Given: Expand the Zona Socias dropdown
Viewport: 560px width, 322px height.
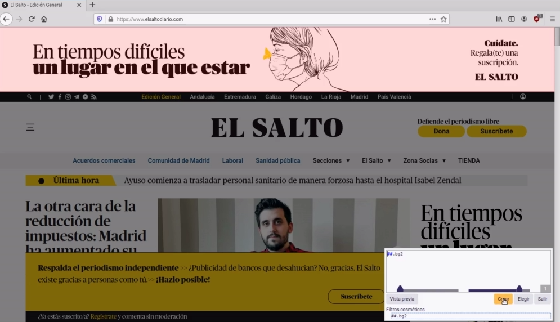Looking at the screenshot, I should coord(424,160).
